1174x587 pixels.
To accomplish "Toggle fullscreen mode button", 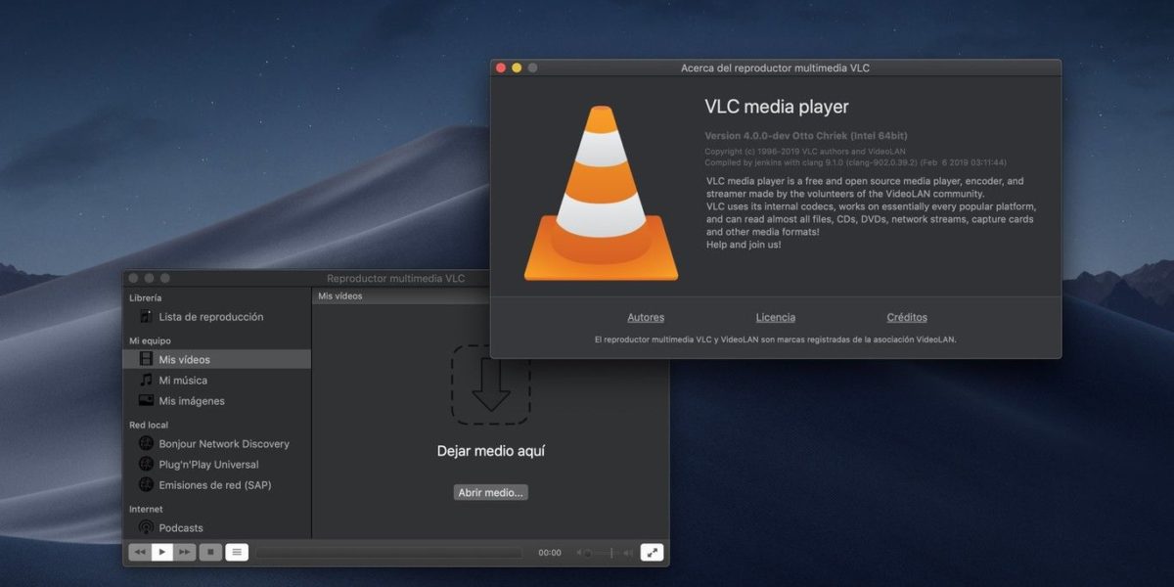I will click(x=652, y=552).
